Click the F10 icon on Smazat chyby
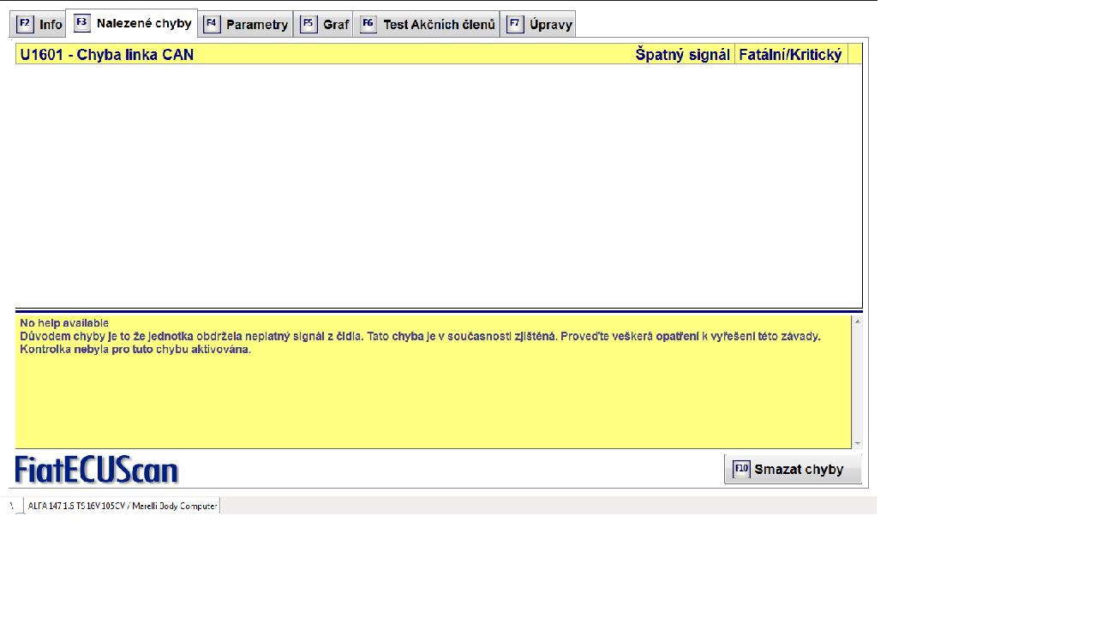The image size is (1096, 642). point(741,469)
